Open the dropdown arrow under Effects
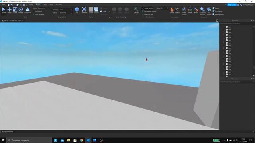The height and width of the screenshot is (143, 255). [x=172, y=15]
